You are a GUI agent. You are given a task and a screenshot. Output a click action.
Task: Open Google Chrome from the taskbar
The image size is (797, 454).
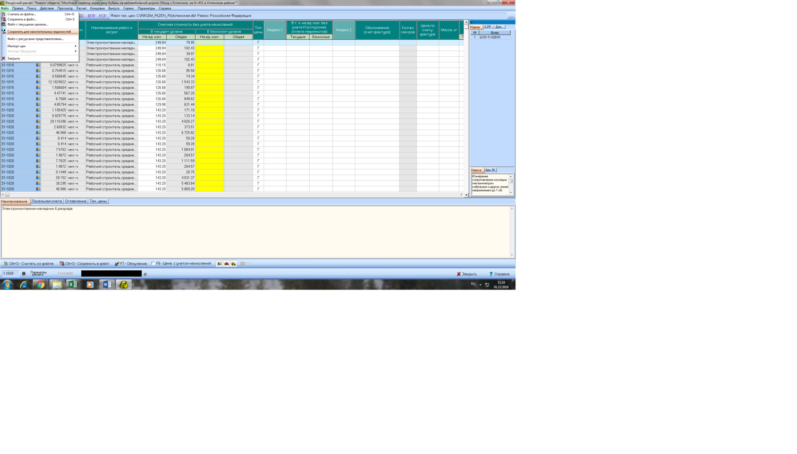point(40,285)
